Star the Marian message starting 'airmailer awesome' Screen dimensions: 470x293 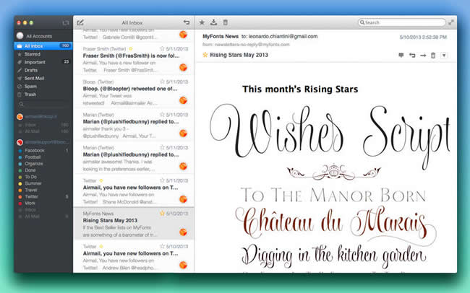tap(162, 147)
